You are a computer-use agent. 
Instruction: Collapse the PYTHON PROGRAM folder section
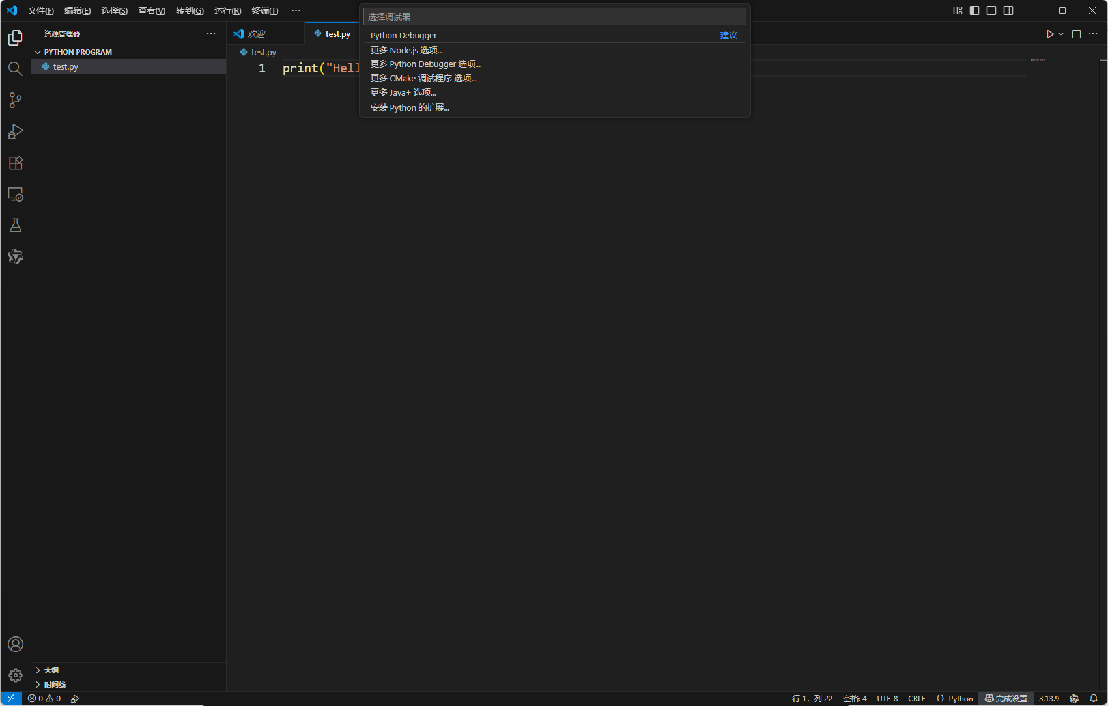38,52
